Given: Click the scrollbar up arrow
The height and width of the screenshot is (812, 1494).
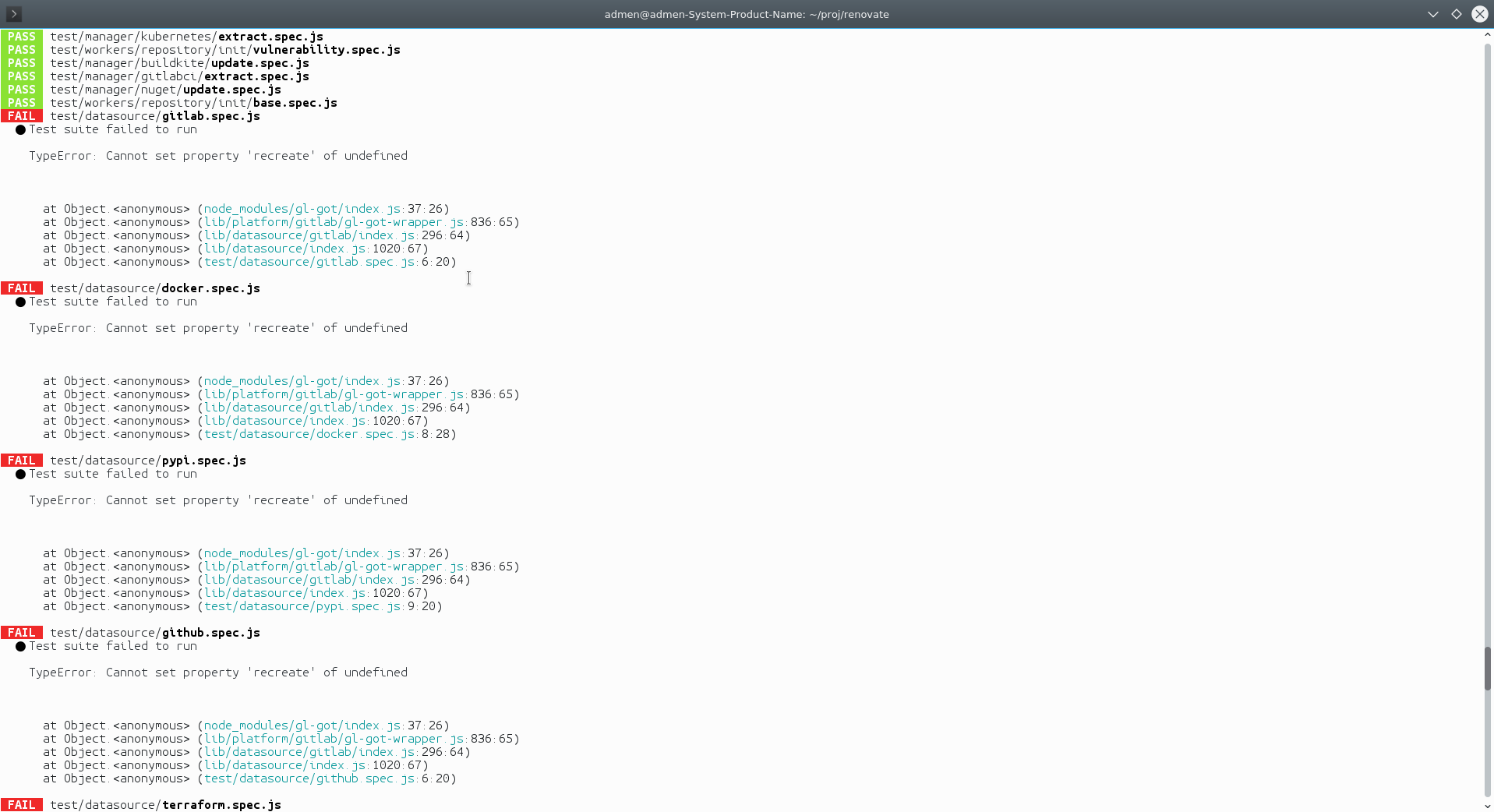Looking at the screenshot, I should click(1487, 35).
